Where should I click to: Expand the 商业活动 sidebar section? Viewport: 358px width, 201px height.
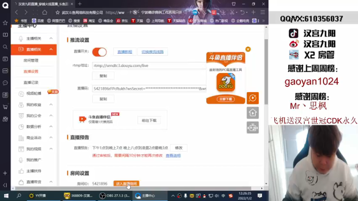click(x=51, y=138)
